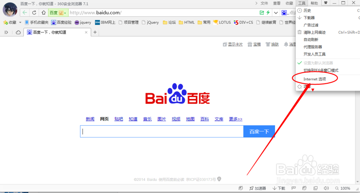Click 百度一下 search button

pos(259,131)
